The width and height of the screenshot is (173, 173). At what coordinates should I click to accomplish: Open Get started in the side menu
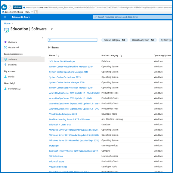click(x=14, y=48)
